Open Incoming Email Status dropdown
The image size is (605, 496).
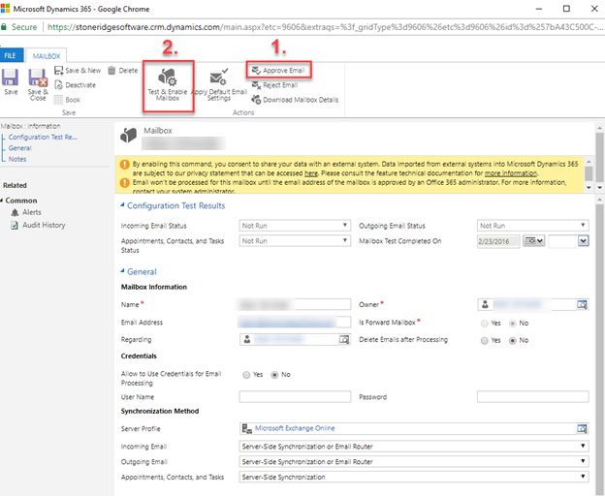click(x=295, y=226)
